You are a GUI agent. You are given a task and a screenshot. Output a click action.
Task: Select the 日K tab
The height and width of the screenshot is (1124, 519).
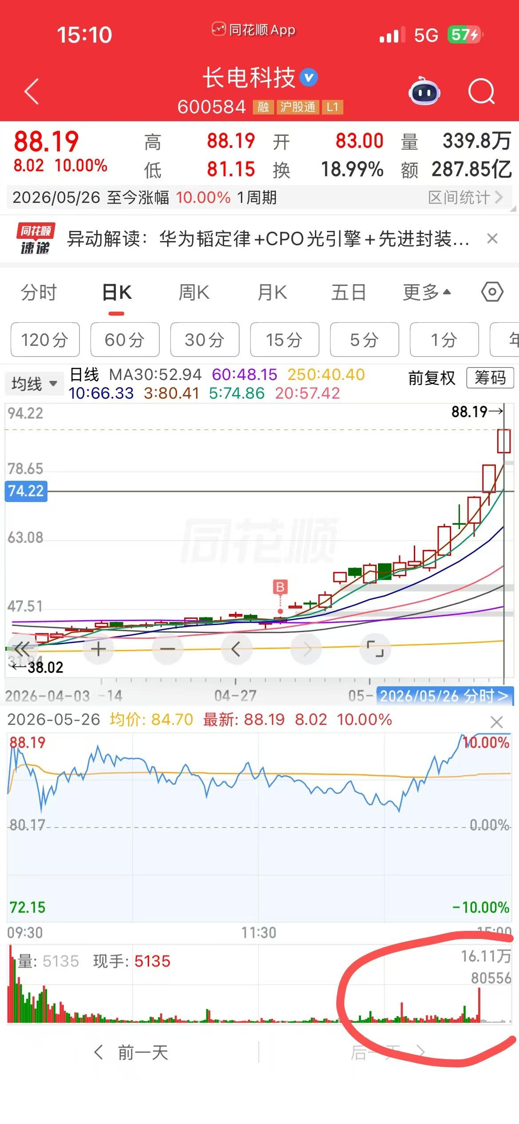[x=117, y=293]
